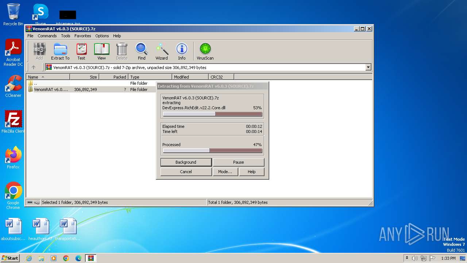Image resolution: width=467 pixels, height=263 pixels.
Task: Click the action center flag icon
Action: (432, 258)
